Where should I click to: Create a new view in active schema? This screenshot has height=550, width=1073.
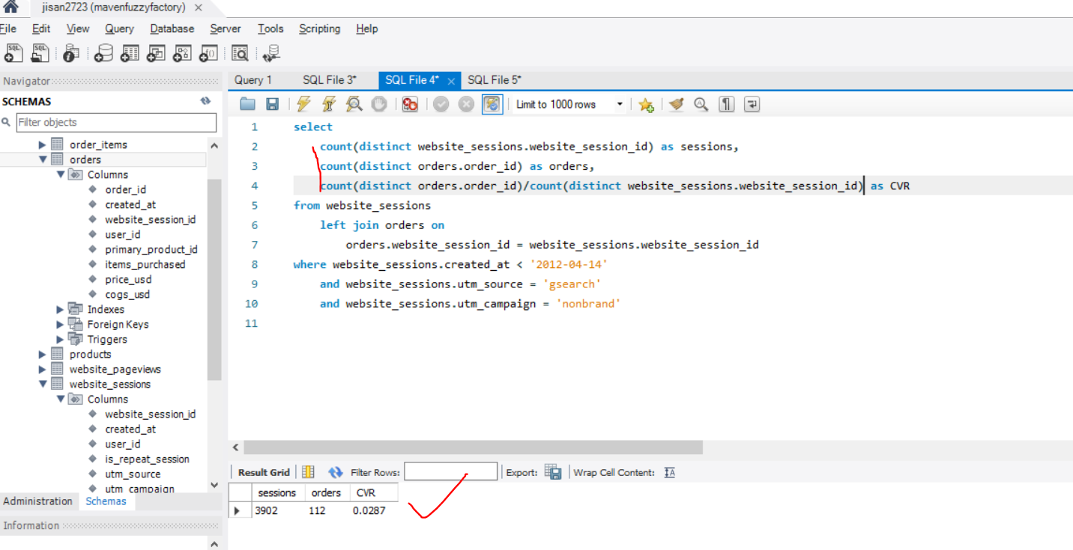[x=156, y=53]
